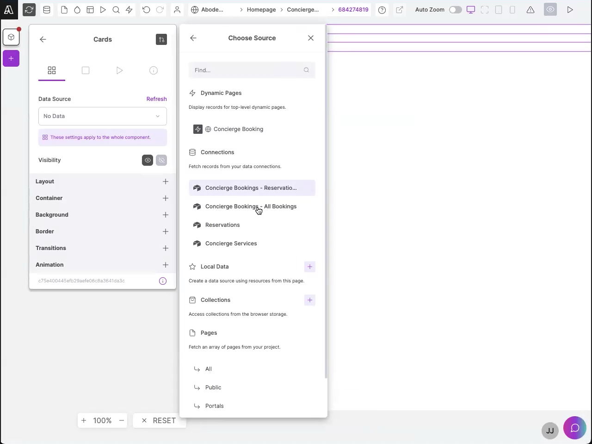Open the lightning bolt actions icon

tap(129, 10)
